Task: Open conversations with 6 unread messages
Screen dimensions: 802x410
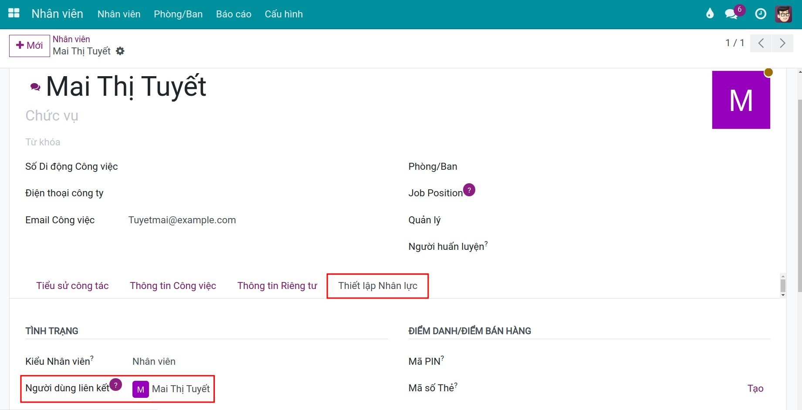Action: pos(731,14)
